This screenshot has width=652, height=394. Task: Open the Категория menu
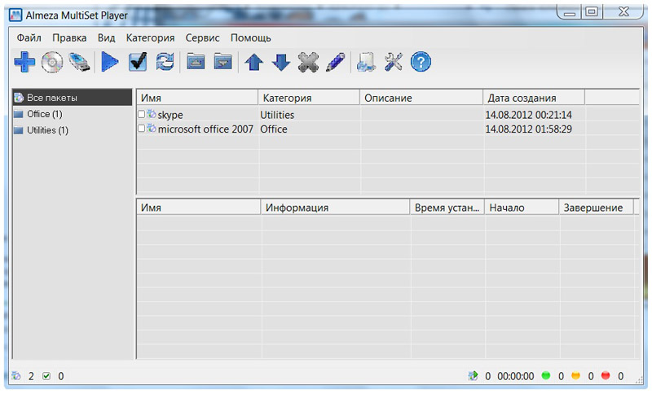point(151,37)
